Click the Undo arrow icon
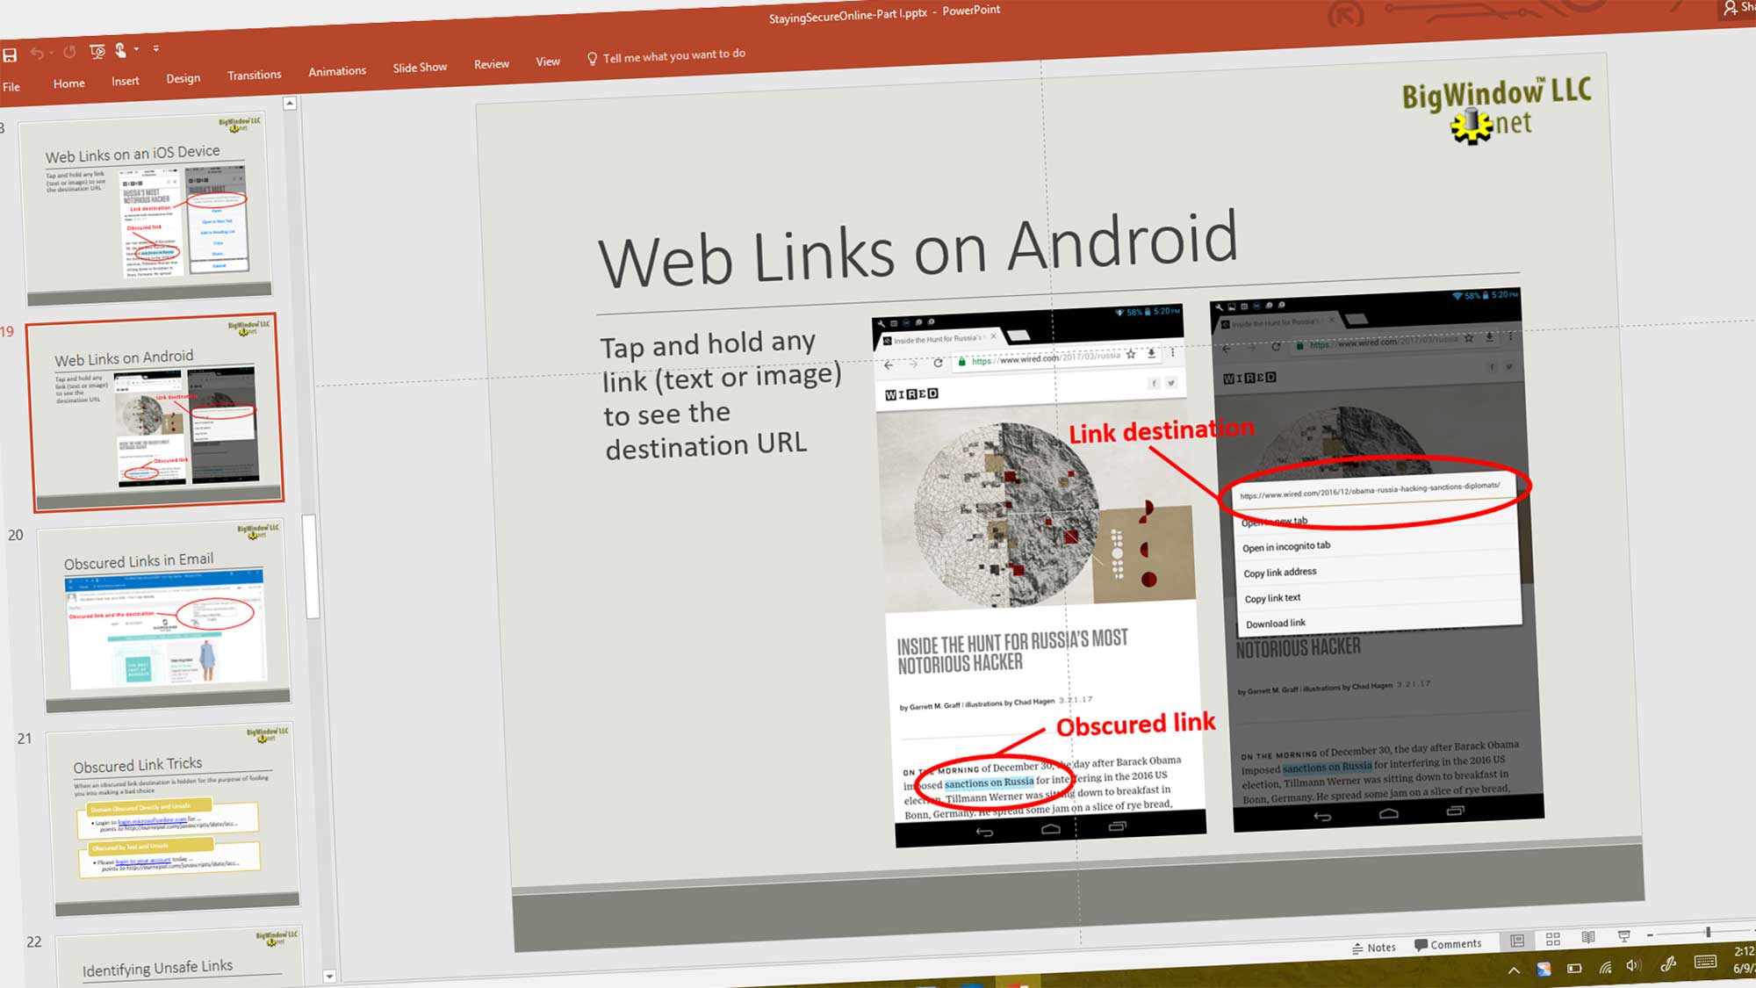 click(x=37, y=54)
